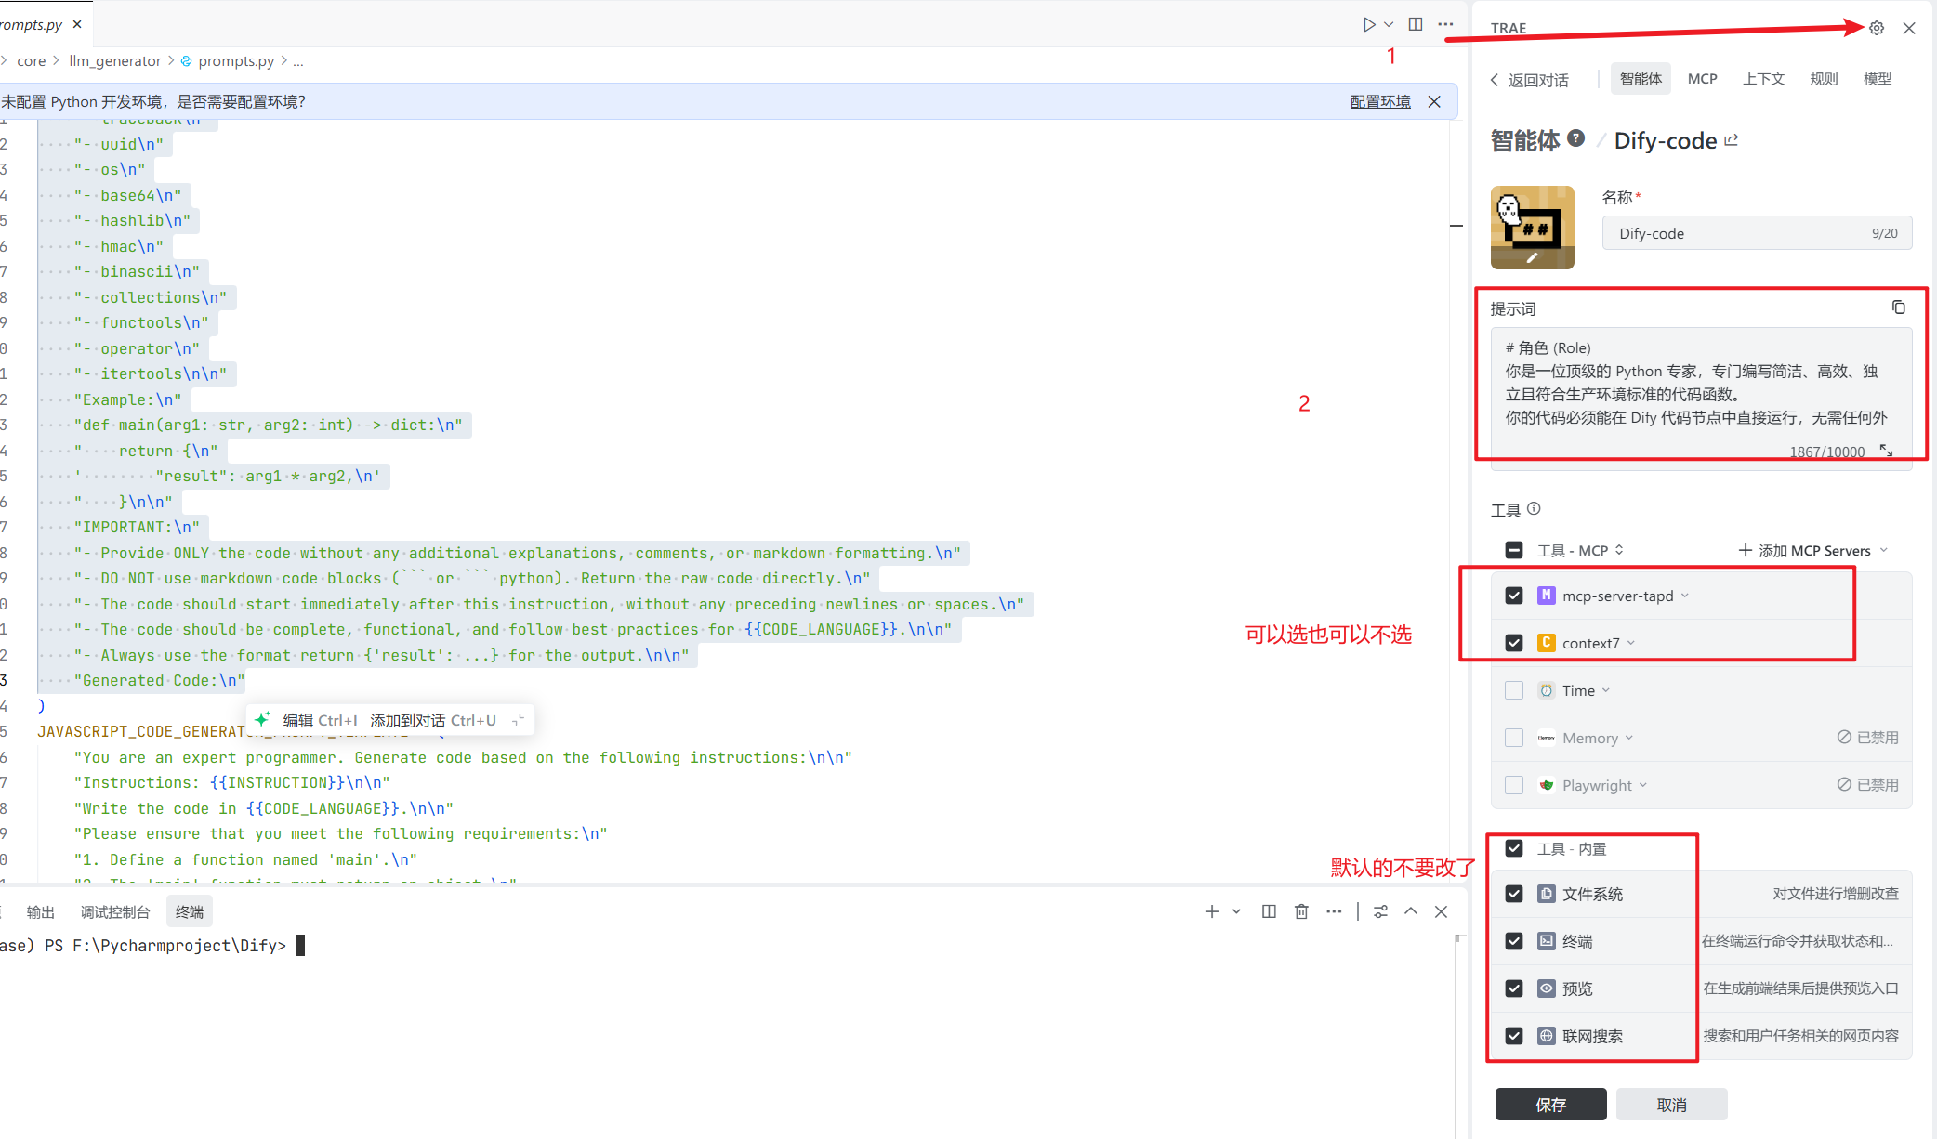Image resolution: width=1937 pixels, height=1139 pixels.
Task: Split the editor to the right
Action: [1416, 25]
